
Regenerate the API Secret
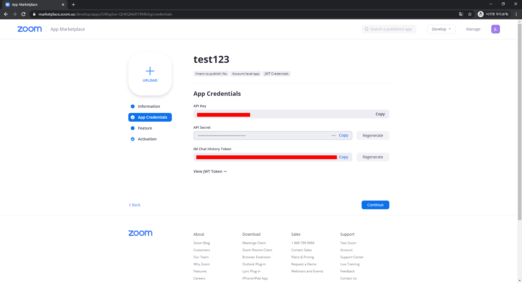point(373,136)
